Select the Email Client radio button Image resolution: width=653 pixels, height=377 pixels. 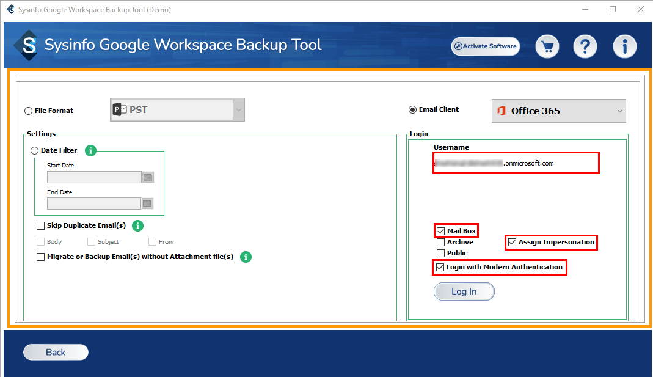[x=412, y=109]
